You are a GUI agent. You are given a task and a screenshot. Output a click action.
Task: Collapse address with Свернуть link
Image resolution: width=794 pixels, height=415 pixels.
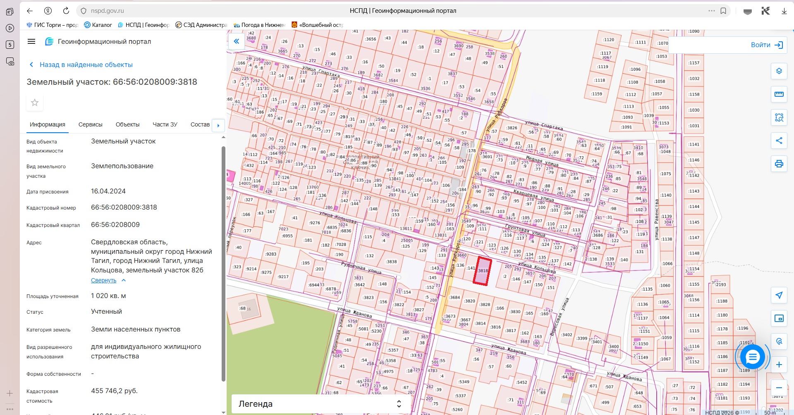(x=104, y=280)
